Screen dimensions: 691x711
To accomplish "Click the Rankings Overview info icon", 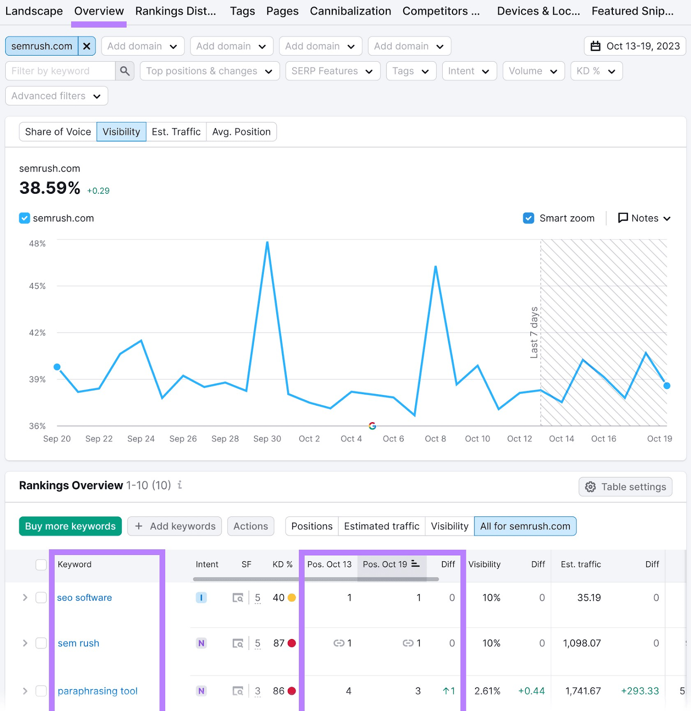I will 180,485.
